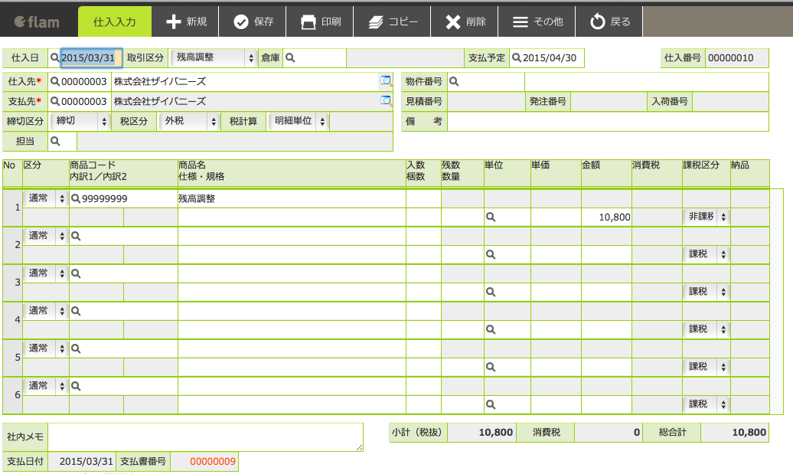Click row 4 単位 search icon
This screenshot has width=793, height=474.
491,329
